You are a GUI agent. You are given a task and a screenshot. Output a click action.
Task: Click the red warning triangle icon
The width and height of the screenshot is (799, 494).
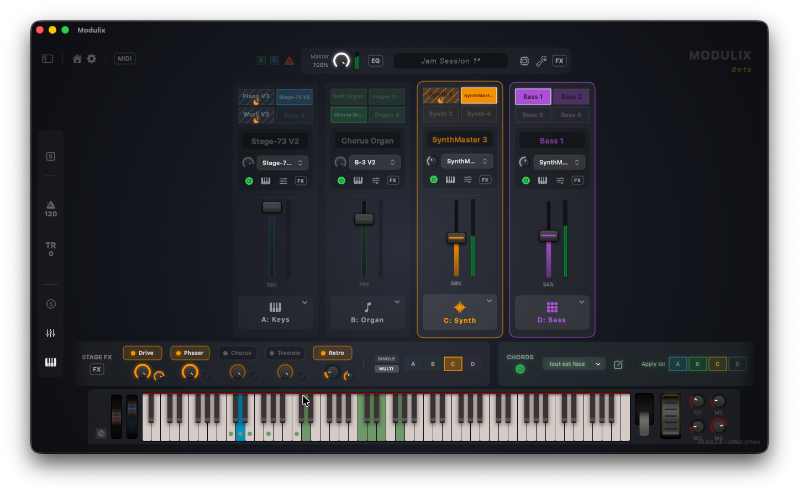[289, 61]
